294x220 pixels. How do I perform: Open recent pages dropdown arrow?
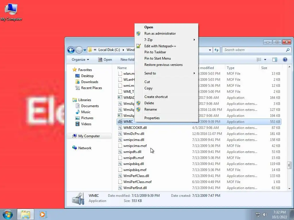pyautogui.click(x=85, y=50)
